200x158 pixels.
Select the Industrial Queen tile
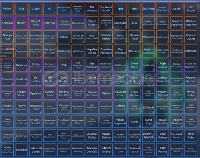click(36, 150)
